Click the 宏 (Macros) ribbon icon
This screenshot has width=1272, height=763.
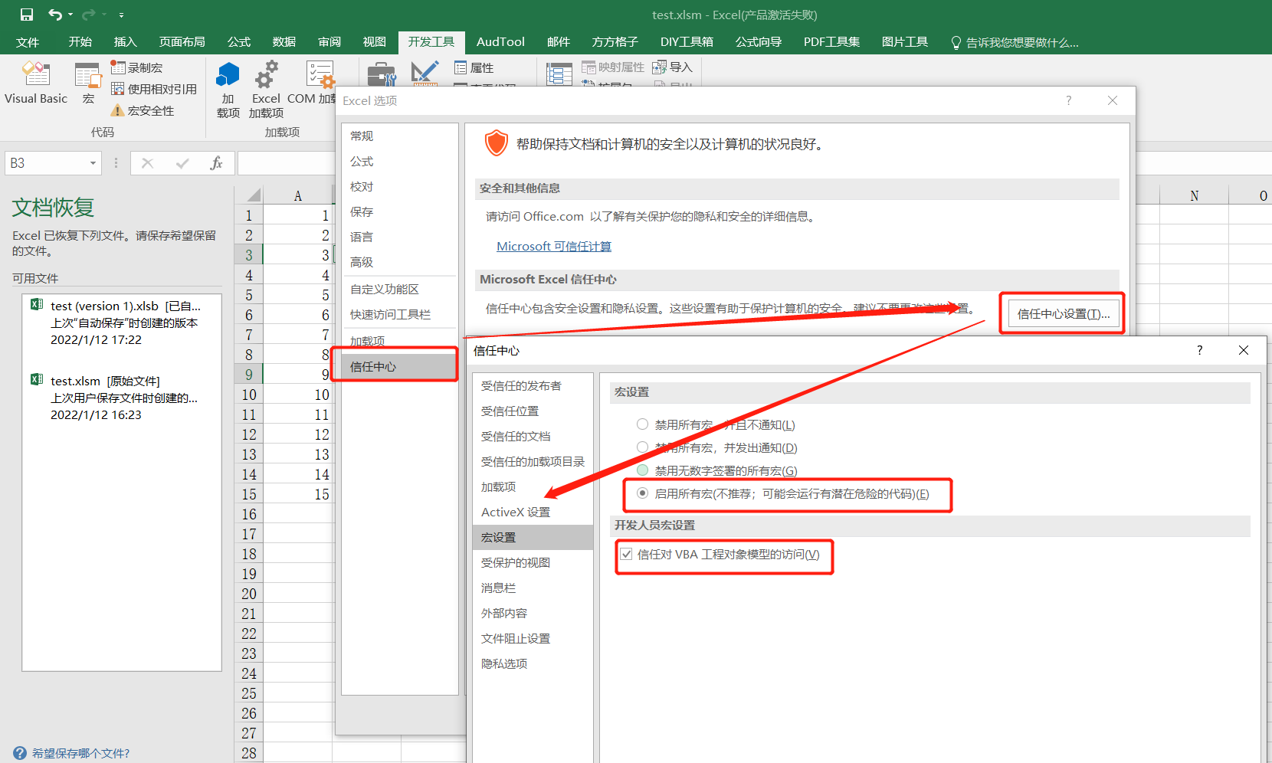click(87, 76)
